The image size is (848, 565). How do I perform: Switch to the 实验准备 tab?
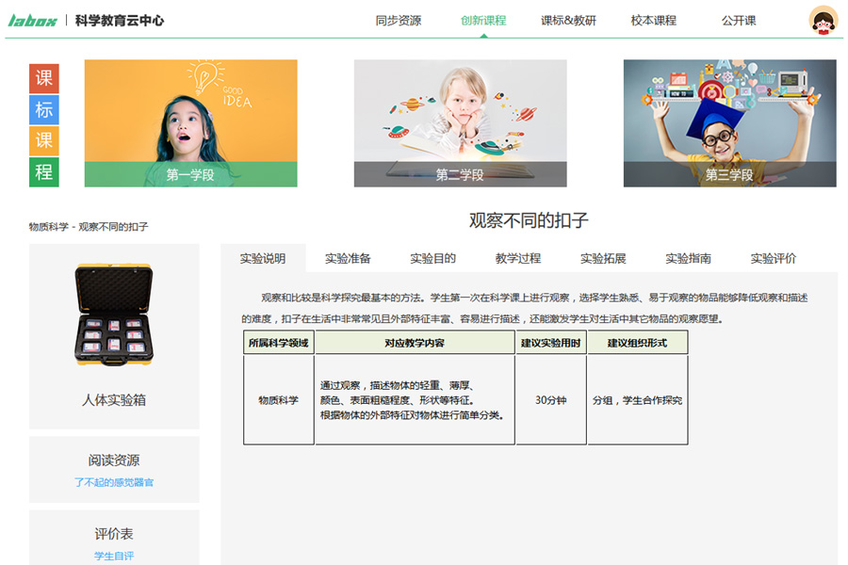point(348,258)
